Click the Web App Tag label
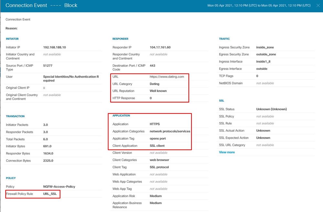The image size is (323, 212). click(122, 189)
